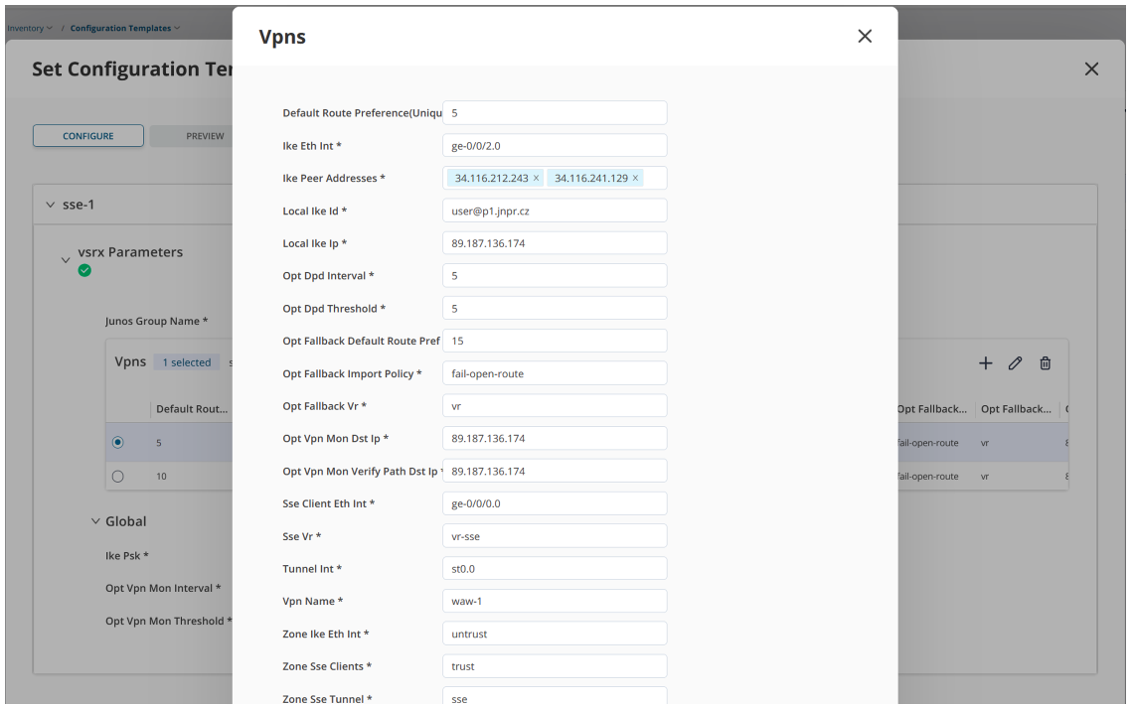This screenshot has width=1132, height=706.
Task: Click the trash delete icon in Vpns table
Action: [x=1045, y=363]
